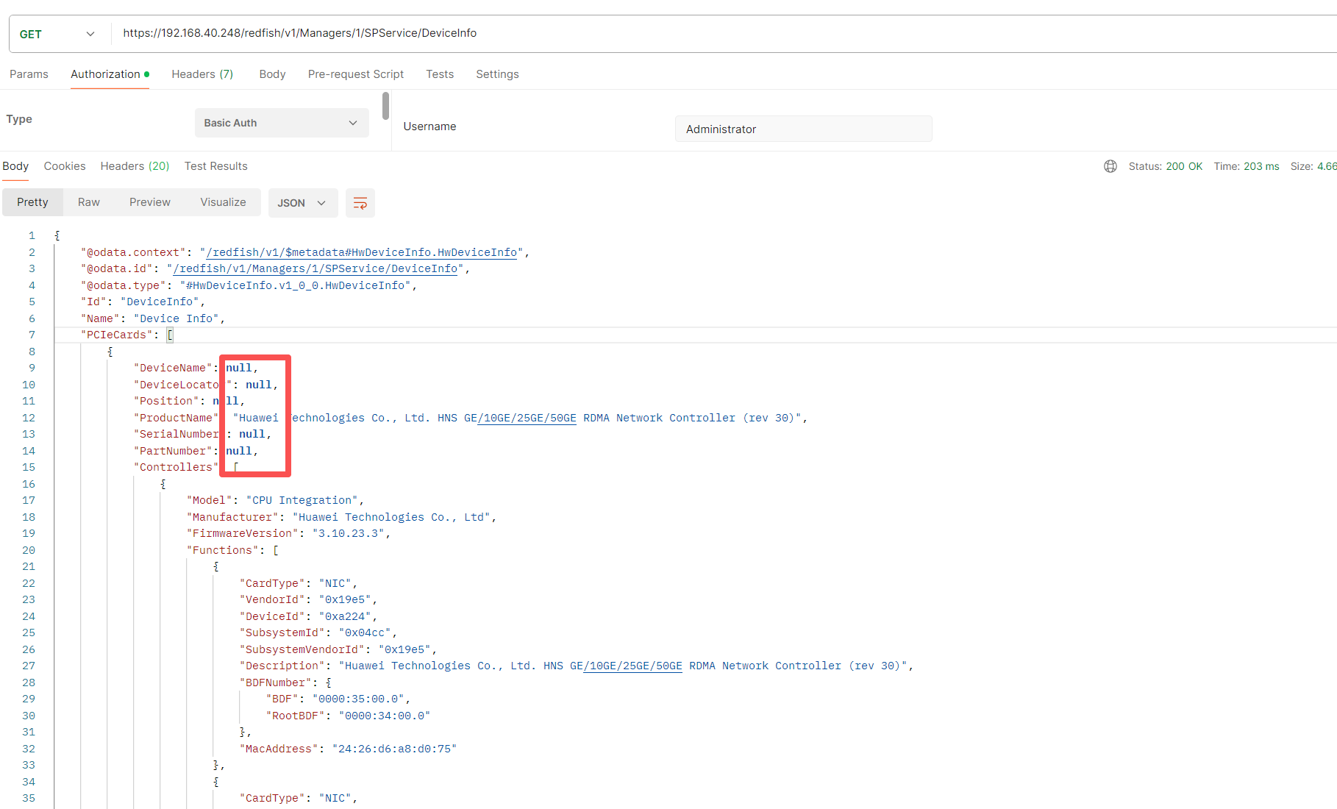This screenshot has width=1337, height=809.
Task: Select the Visualize response view
Action: (223, 202)
